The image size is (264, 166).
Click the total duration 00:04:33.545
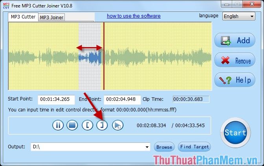click(190, 126)
